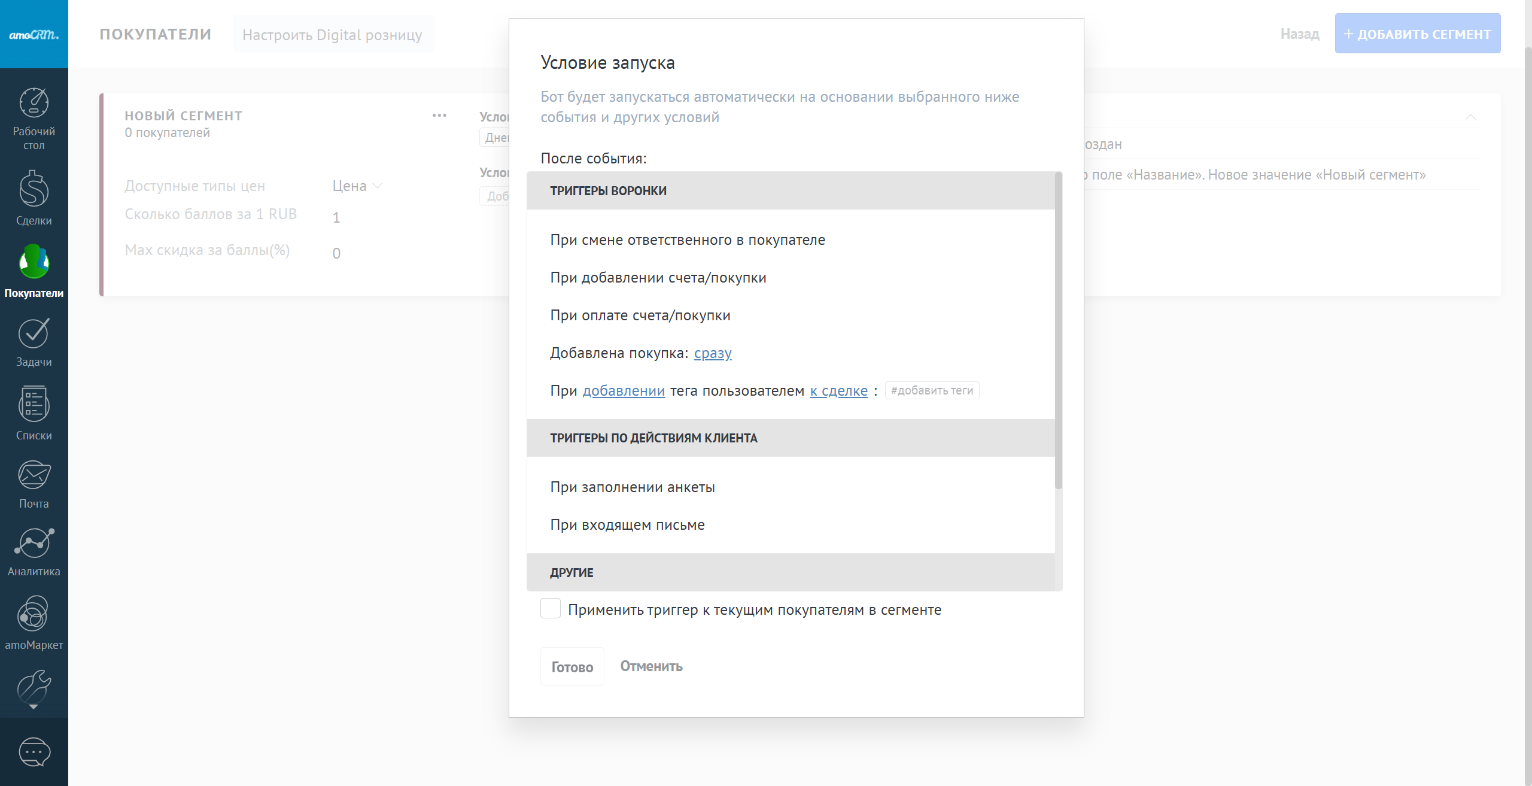Click the #добавить теги input field
The width and height of the screenshot is (1532, 786).
point(931,391)
